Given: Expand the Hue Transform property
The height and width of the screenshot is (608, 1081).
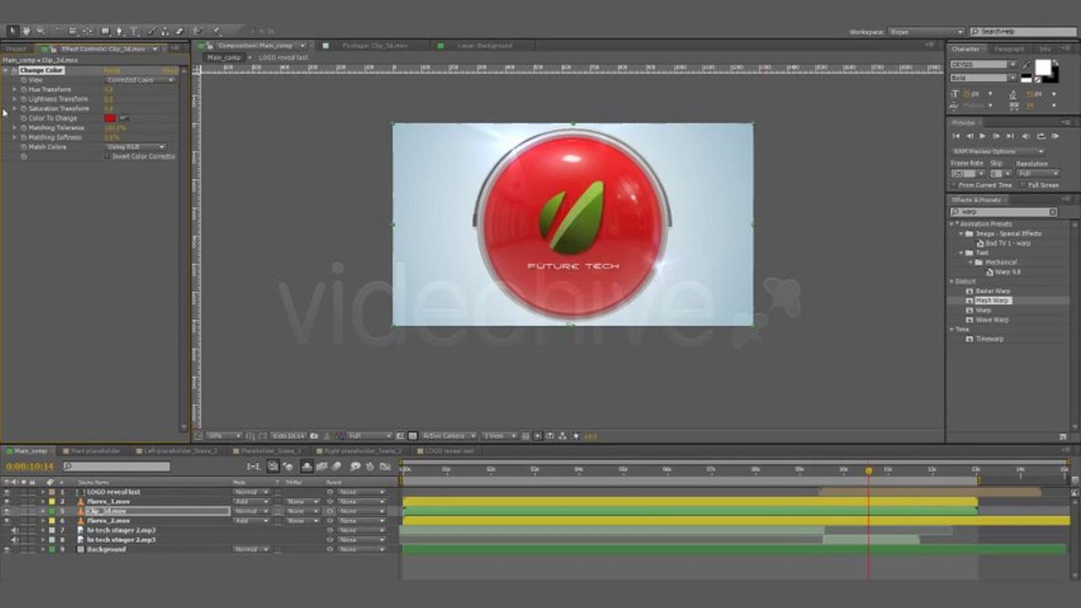Looking at the screenshot, I should tap(14, 90).
